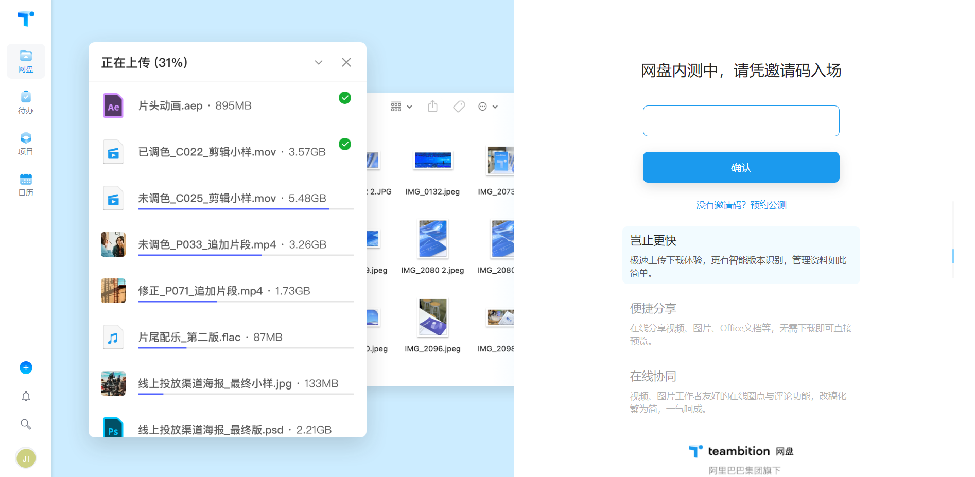
Task: Open the more options circle dropdown
Action: (488, 107)
